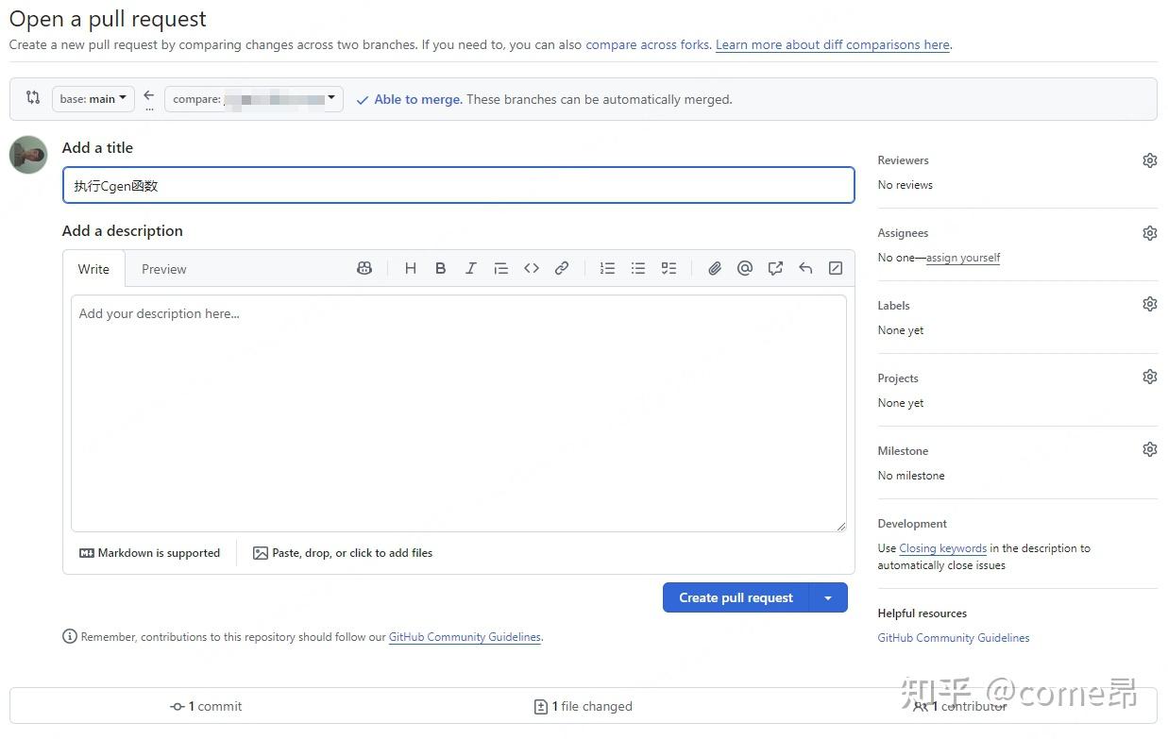Click the pull request title input field

[x=458, y=186]
